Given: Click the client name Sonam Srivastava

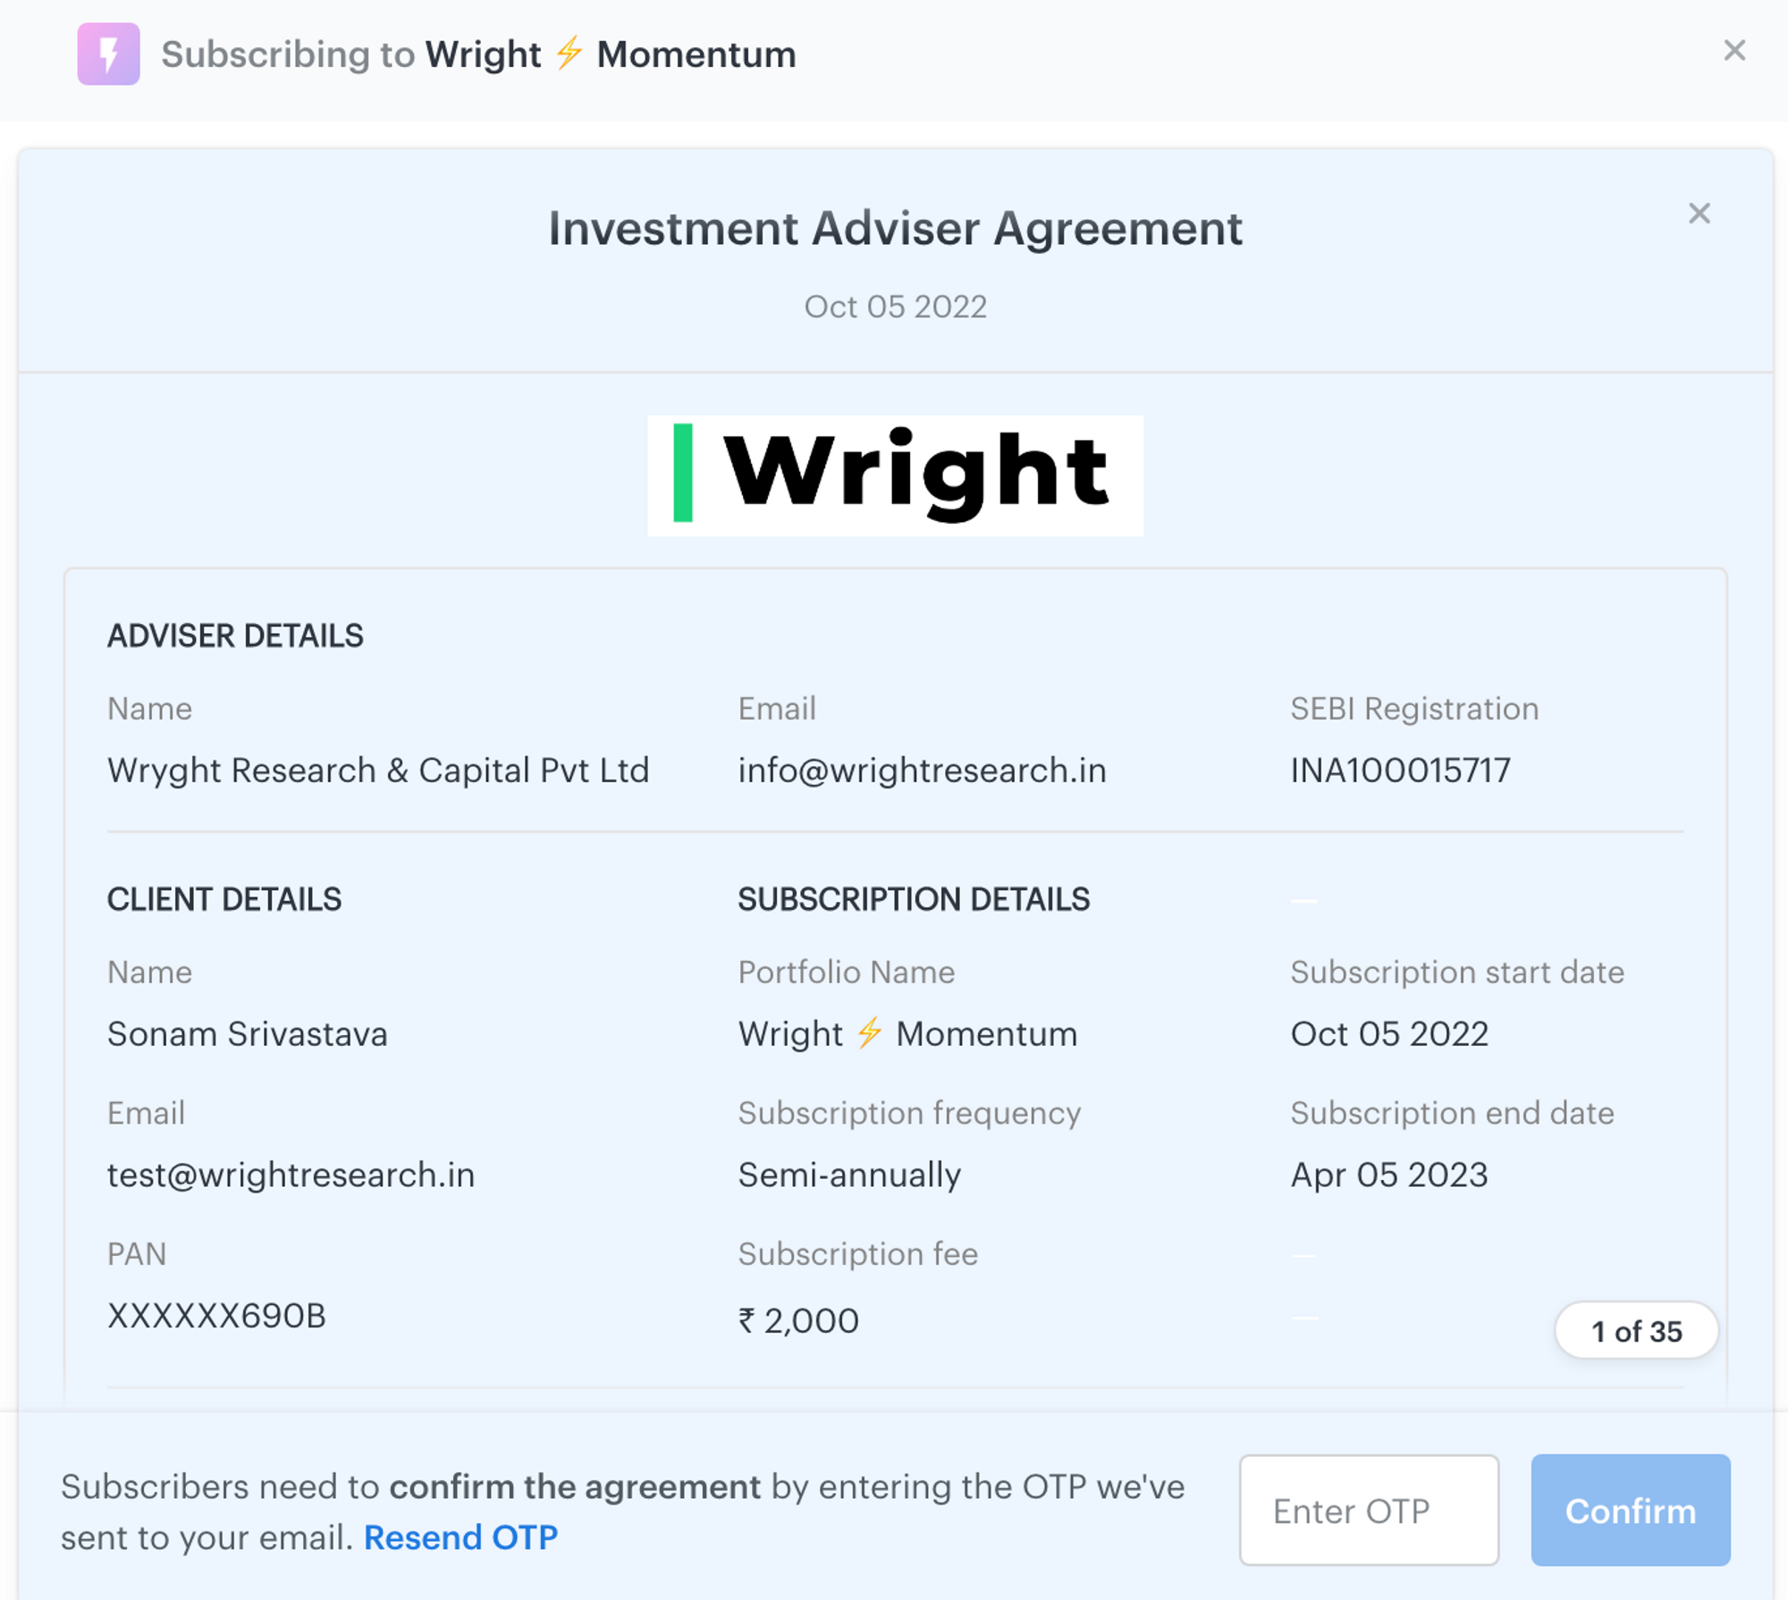Looking at the screenshot, I should click(248, 1034).
